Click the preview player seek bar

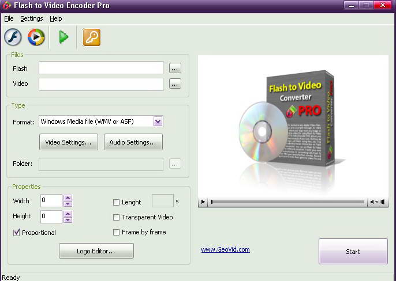[287, 202]
